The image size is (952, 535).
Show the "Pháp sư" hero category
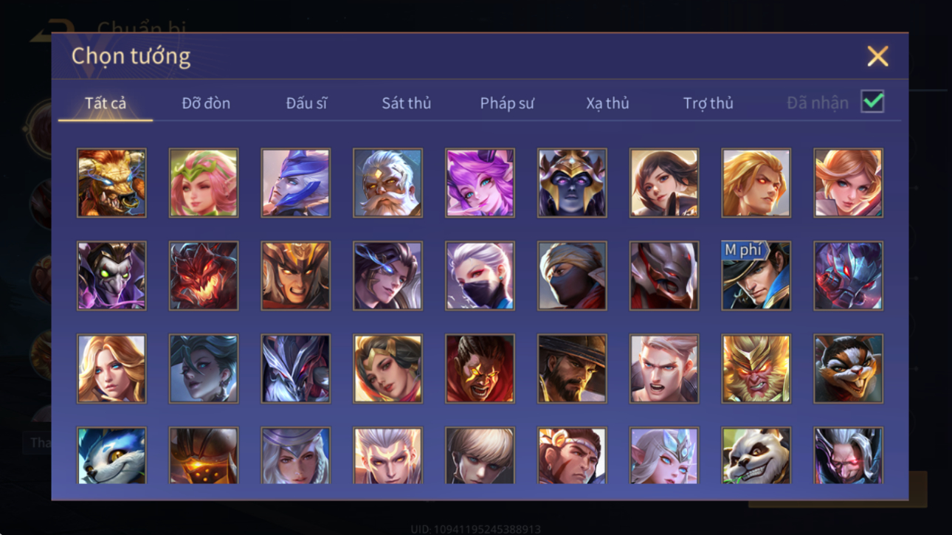(x=507, y=103)
